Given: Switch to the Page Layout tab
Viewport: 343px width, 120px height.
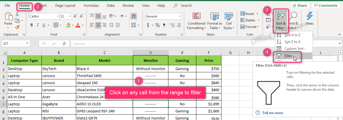Looking at the screenshot, I should 65,6.
